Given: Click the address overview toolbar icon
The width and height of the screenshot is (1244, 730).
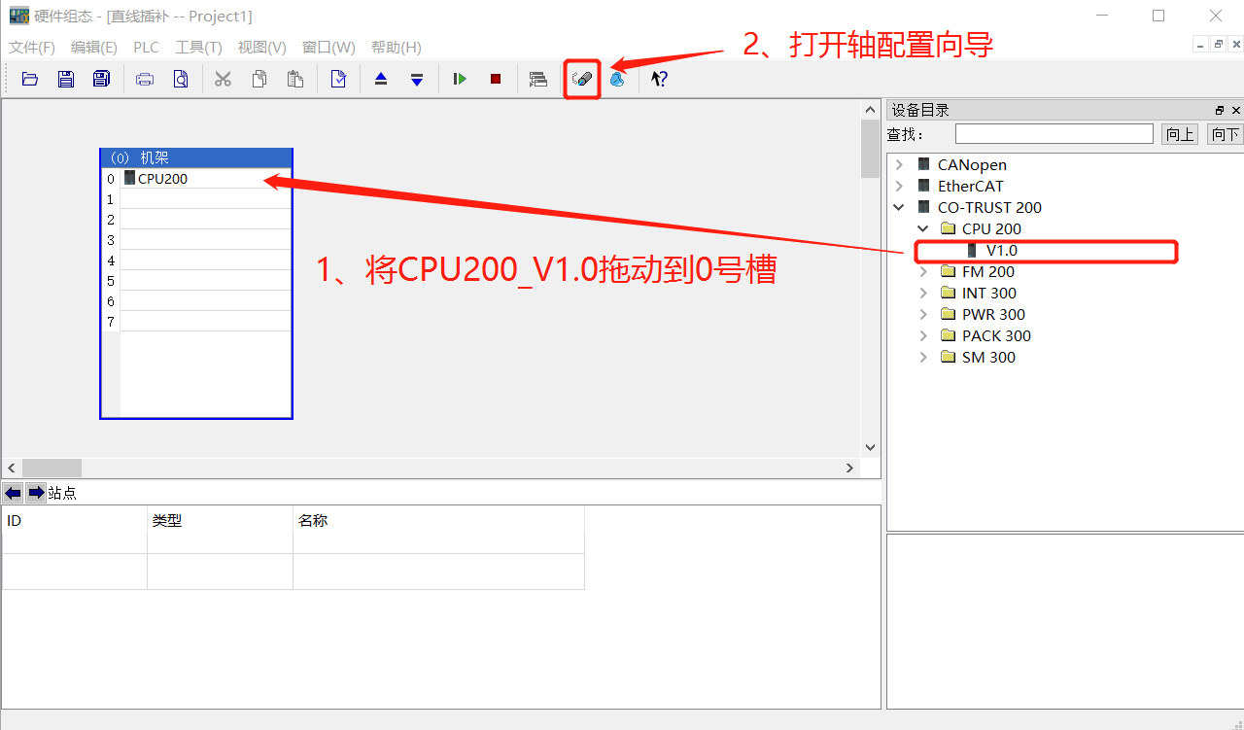Looking at the screenshot, I should pos(538,80).
